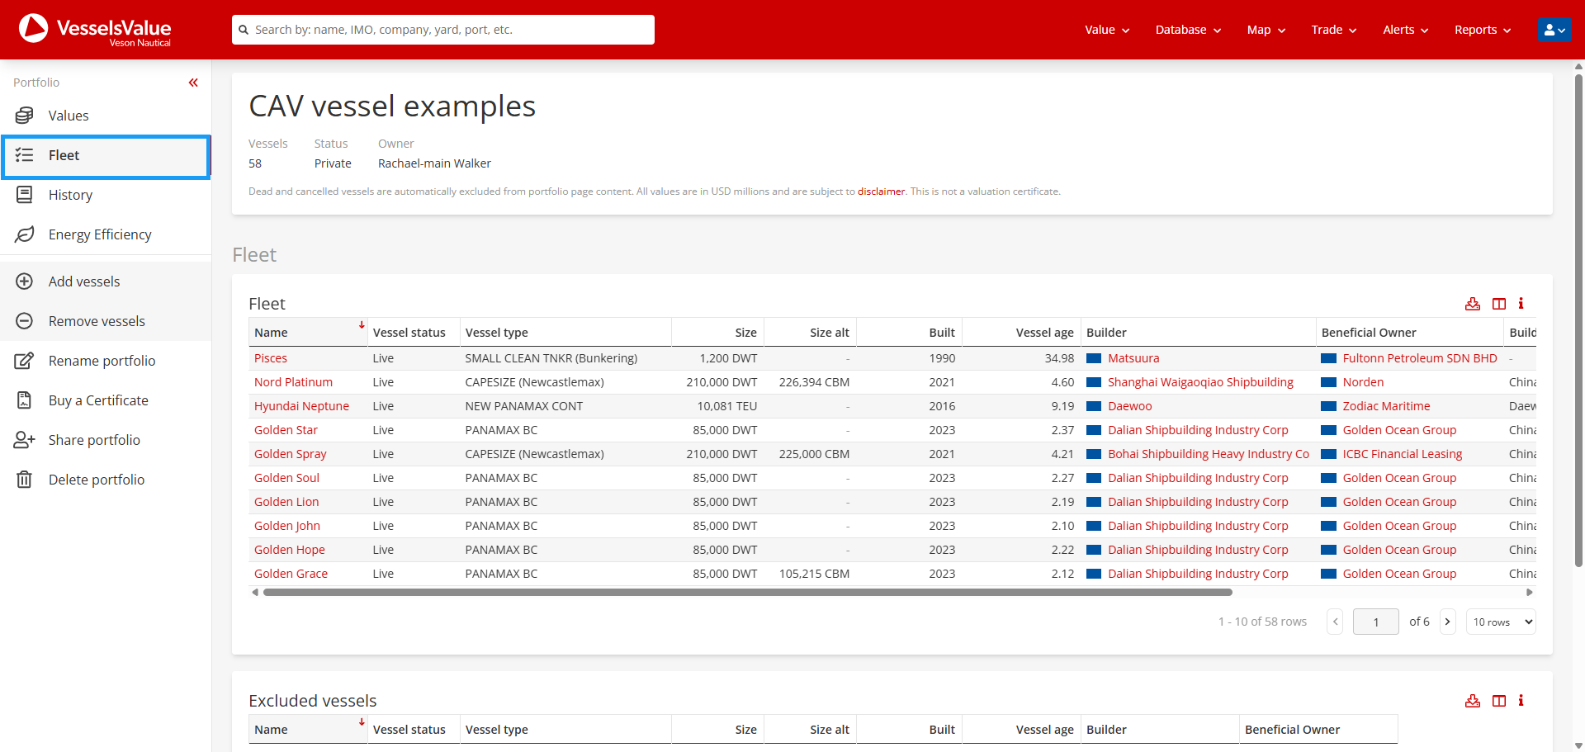Open the disclaimer link

881,192
